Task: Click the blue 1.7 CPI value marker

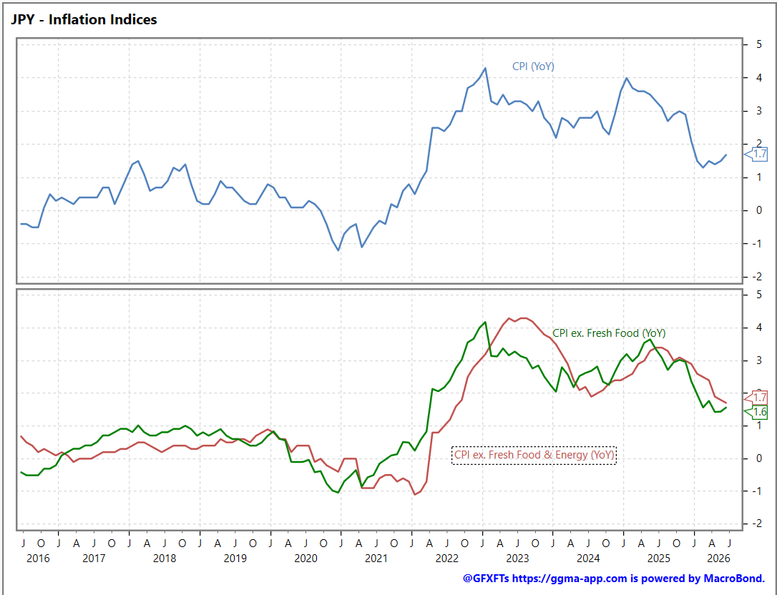Action: [756, 154]
